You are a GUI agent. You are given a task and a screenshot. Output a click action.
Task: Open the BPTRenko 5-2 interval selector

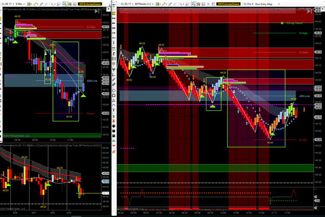(144, 4)
